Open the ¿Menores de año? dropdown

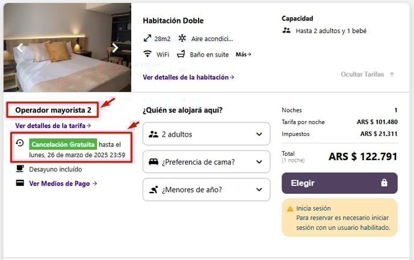tap(206, 190)
